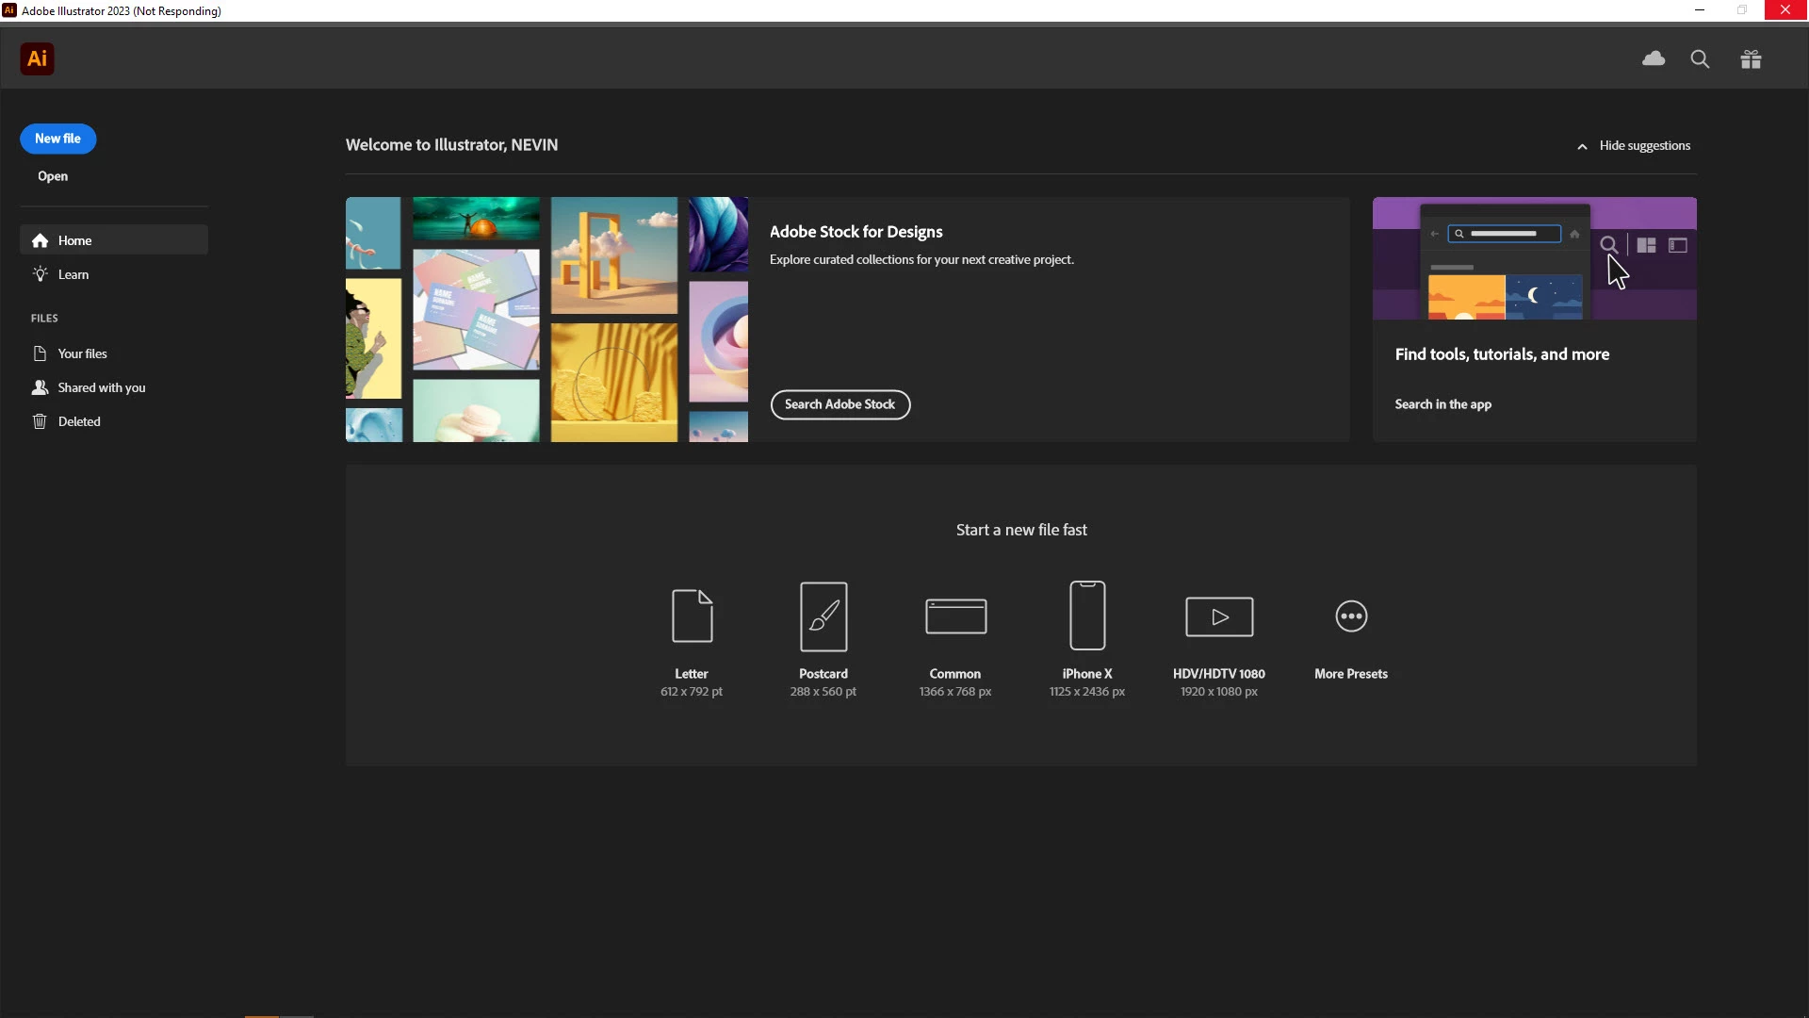Click the Open button
Viewport: 1809px width, 1018px height.
(x=53, y=176)
